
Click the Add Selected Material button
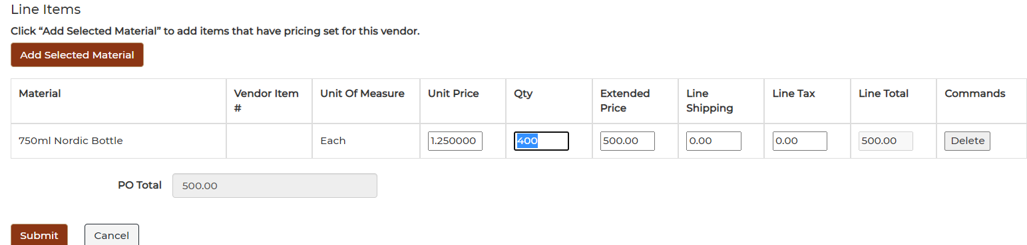77,55
